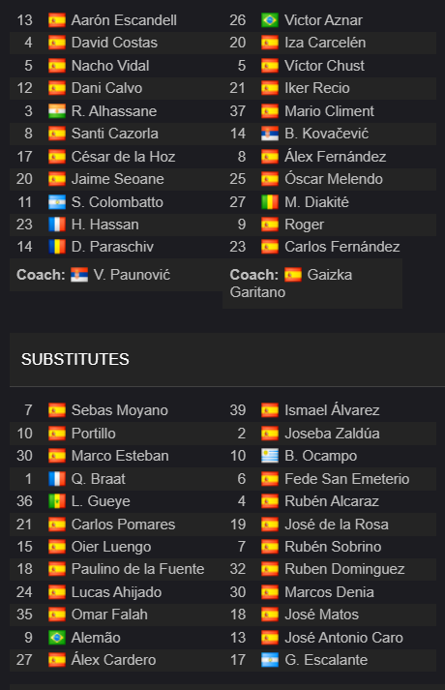Open Paulino de la Fuente's profile

tap(137, 569)
